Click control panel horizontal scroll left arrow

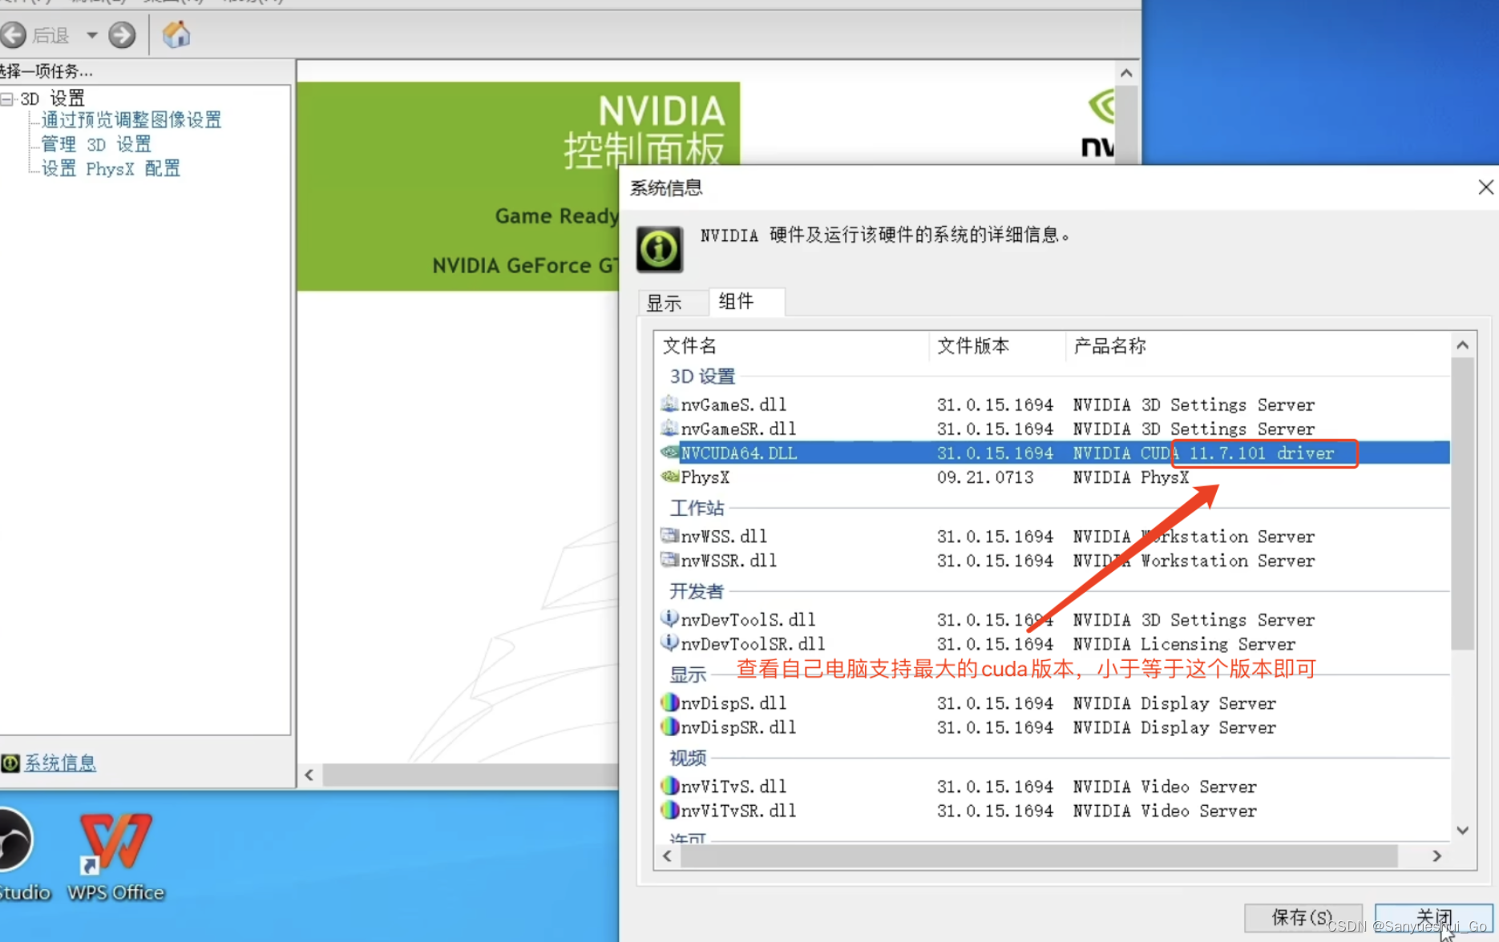309,775
